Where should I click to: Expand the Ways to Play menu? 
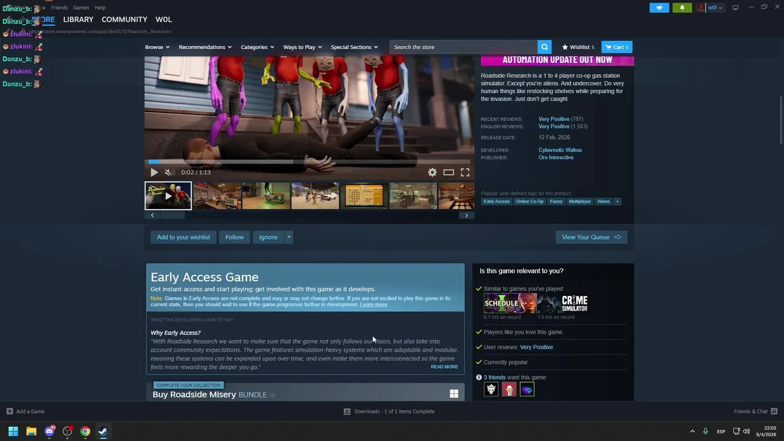pos(303,47)
